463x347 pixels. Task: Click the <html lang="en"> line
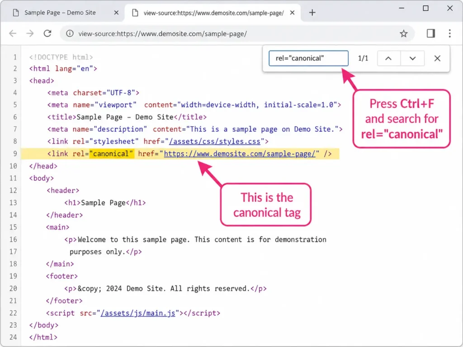[x=63, y=69]
